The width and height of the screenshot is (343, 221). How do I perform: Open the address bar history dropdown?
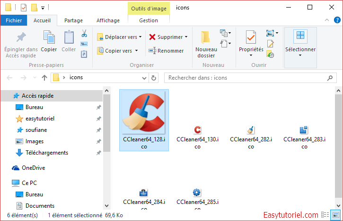(144, 78)
